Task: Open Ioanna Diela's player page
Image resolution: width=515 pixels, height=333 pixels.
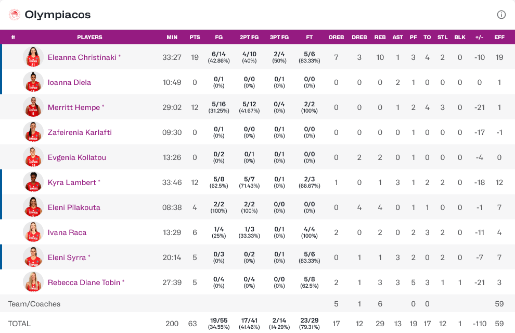Action: pyautogui.click(x=69, y=82)
